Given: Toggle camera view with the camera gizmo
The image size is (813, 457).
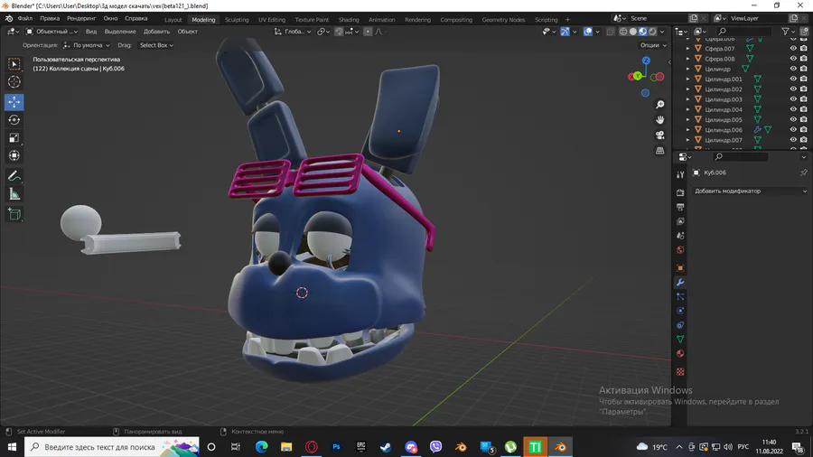Looking at the screenshot, I should click(660, 135).
